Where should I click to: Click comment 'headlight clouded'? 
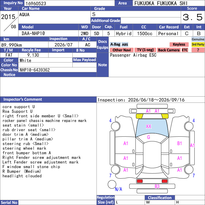coord(22,176)
